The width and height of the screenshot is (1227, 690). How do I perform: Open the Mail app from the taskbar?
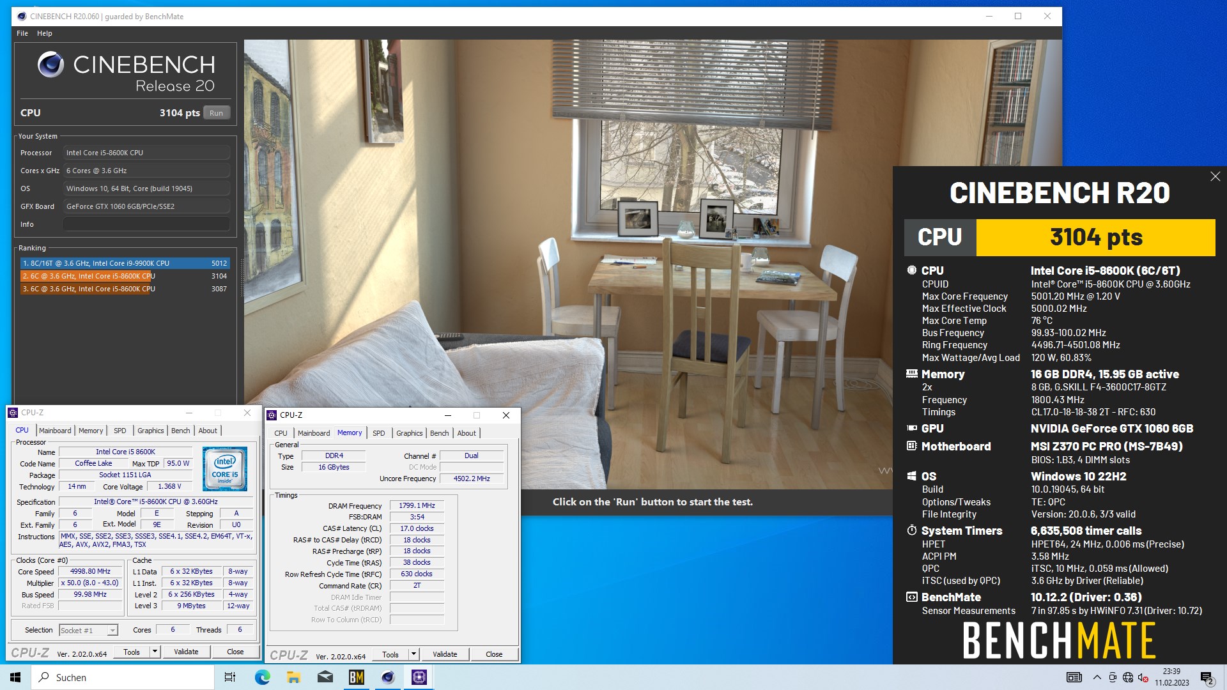(x=325, y=677)
